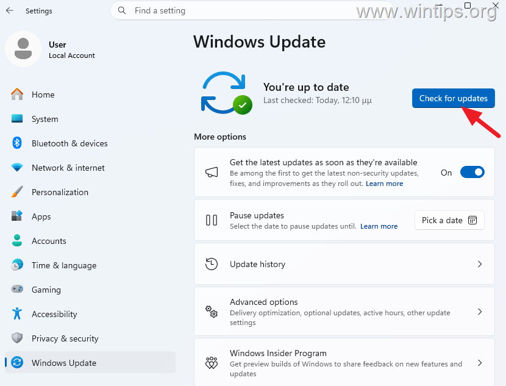Click Check for updates button
The width and height of the screenshot is (506, 386).
pos(453,98)
